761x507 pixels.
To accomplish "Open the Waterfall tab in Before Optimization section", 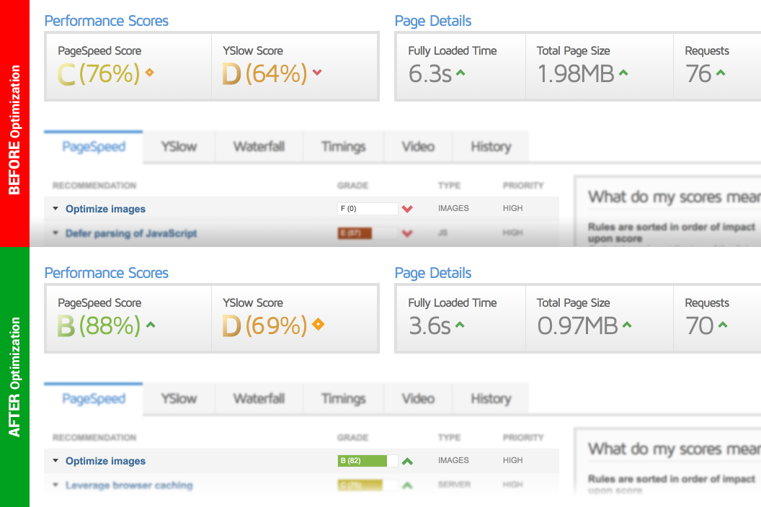I will [259, 147].
